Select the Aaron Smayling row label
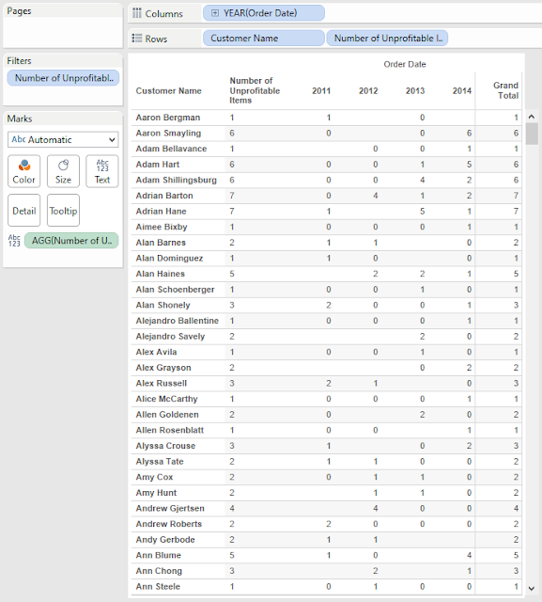 tap(168, 134)
